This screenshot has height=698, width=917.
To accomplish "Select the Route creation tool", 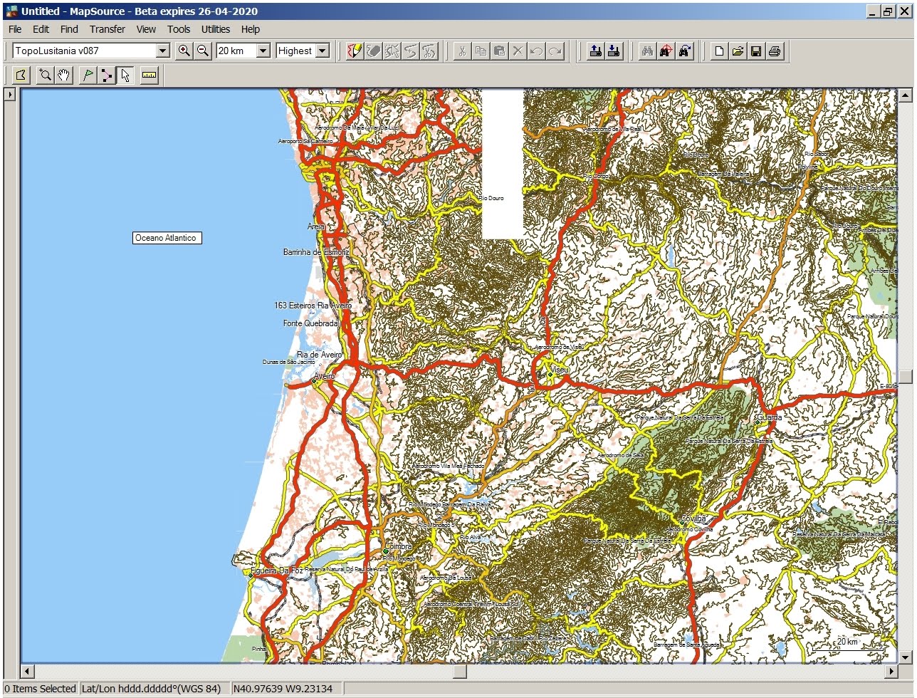I will click(x=105, y=75).
